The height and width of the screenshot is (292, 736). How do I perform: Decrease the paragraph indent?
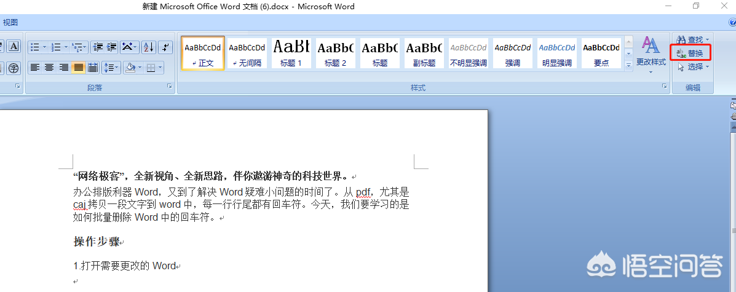[x=98, y=47]
